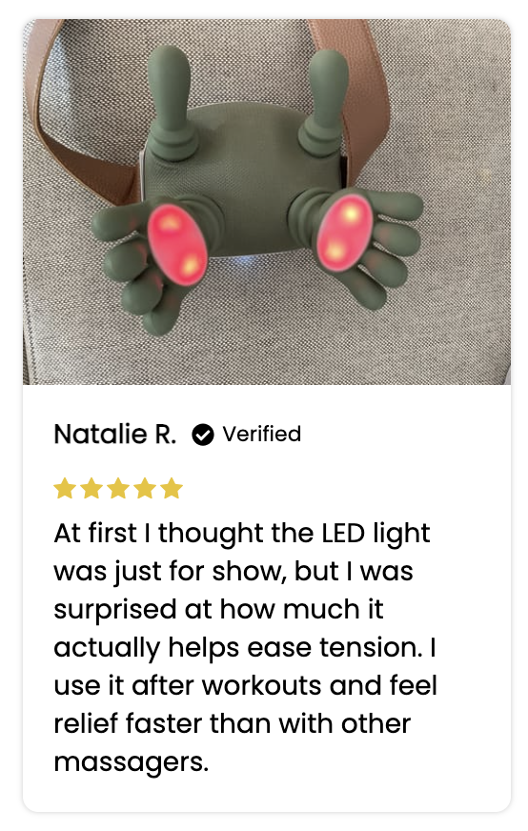Click the second gold rating star
The width and height of the screenshot is (528, 831).
coord(91,488)
